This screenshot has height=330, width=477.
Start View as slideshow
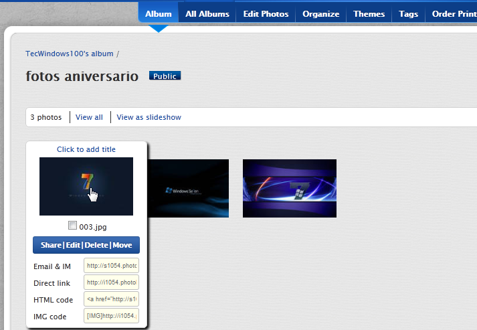(149, 117)
